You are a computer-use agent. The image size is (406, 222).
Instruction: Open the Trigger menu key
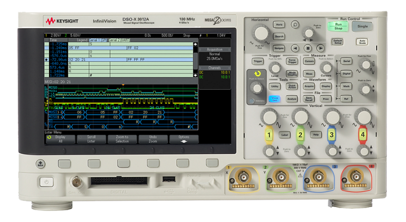pyautogui.click(x=258, y=61)
